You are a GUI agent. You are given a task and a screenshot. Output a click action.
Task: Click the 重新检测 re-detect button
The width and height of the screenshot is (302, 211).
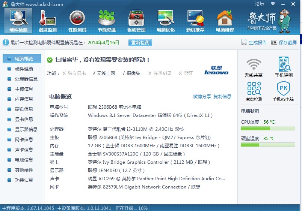(140, 42)
